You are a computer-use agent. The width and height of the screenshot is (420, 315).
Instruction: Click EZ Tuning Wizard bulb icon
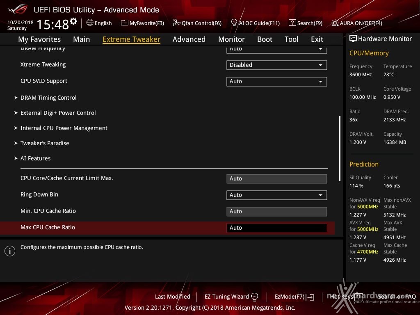pyautogui.click(x=254, y=297)
